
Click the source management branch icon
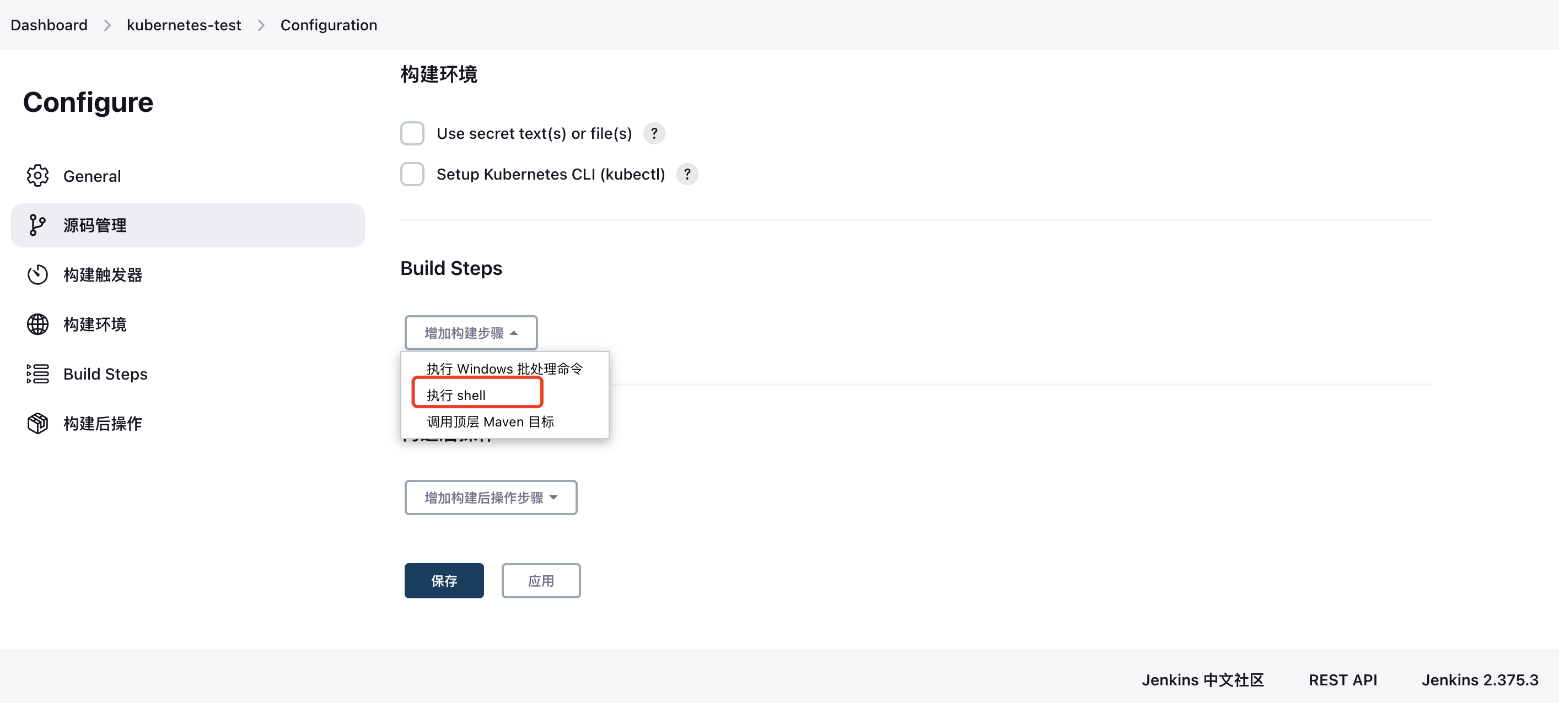click(37, 225)
